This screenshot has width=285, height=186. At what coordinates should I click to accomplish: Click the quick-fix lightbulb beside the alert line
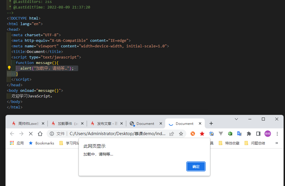click(x=9, y=68)
